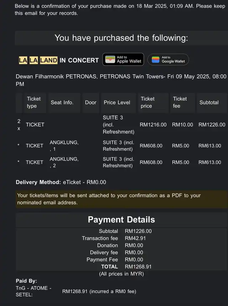Click the Google Wallet colorful icon
This screenshot has height=306, width=228.
pos(155,60)
